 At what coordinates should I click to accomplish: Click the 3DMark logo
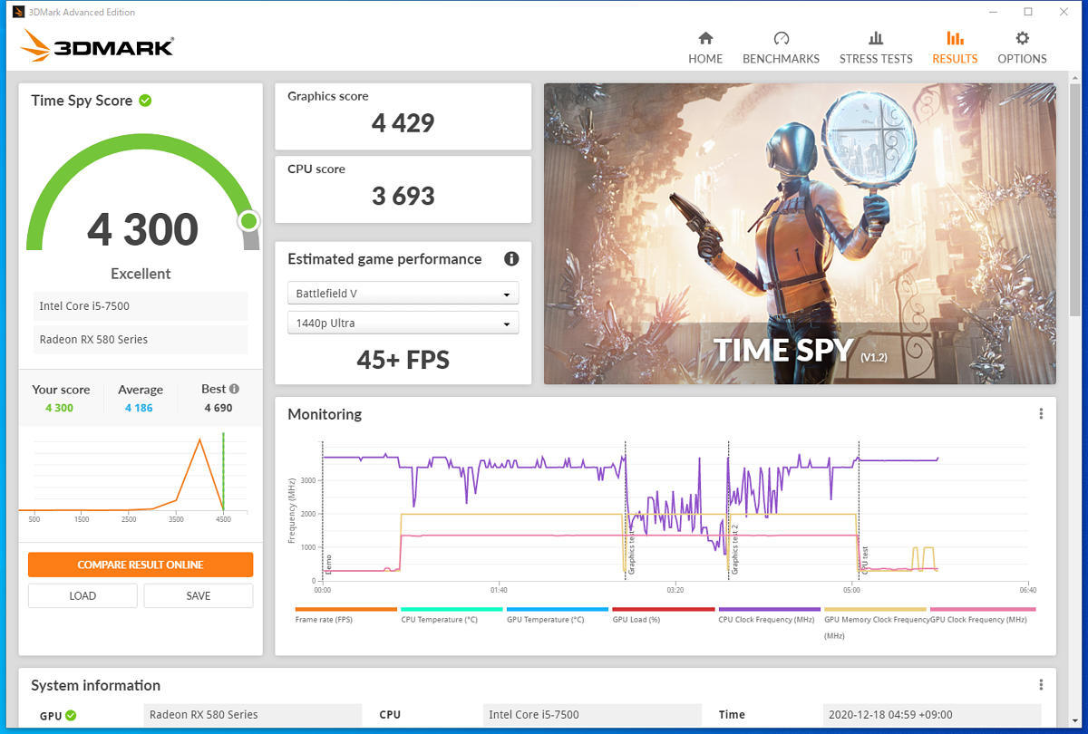[97, 46]
